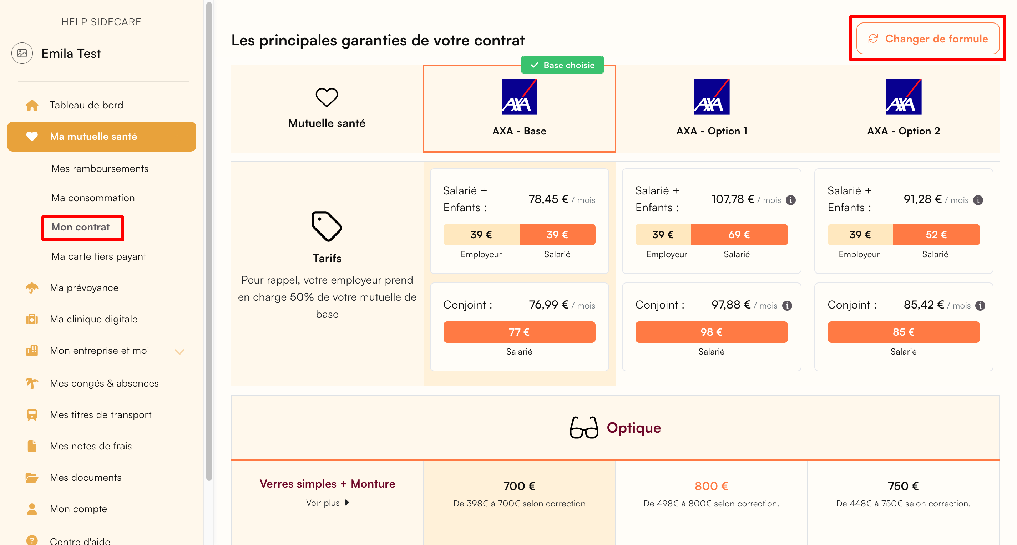The height and width of the screenshot is (545, 1017).
Task: Open Tableau de bord home icon
Action: point(32,105)
